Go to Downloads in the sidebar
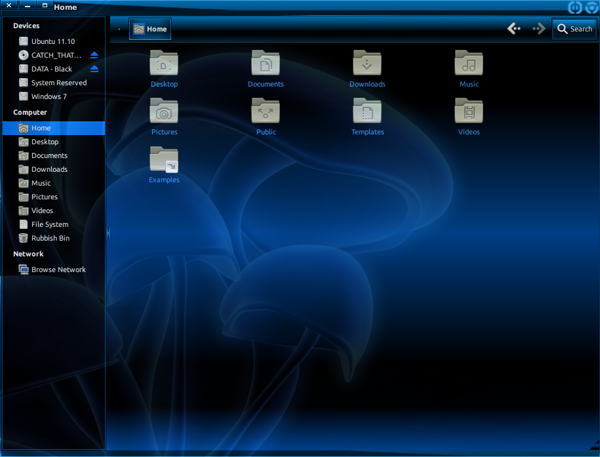This screenshot has height=457, width=600. pyautogui.click(x=54, y=169)
